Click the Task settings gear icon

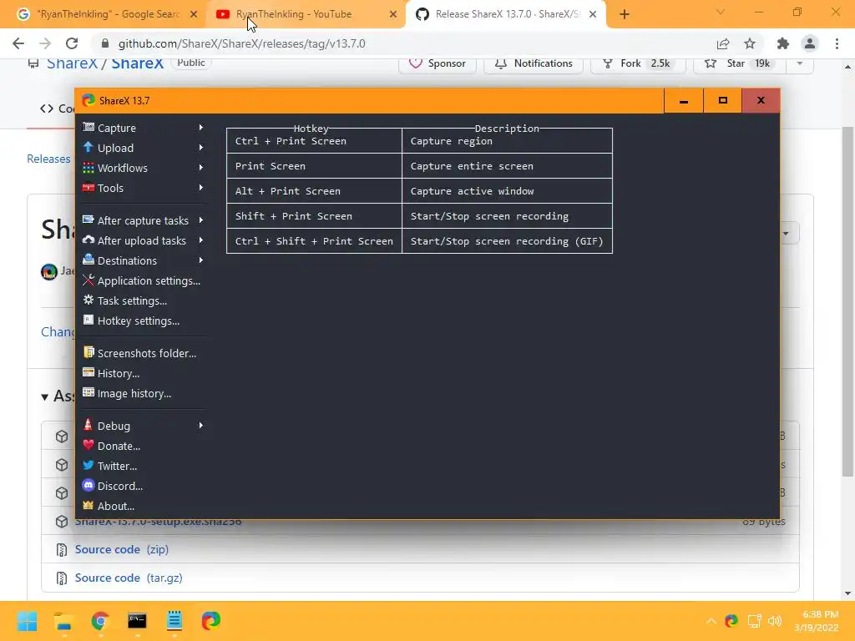point(89,300)
